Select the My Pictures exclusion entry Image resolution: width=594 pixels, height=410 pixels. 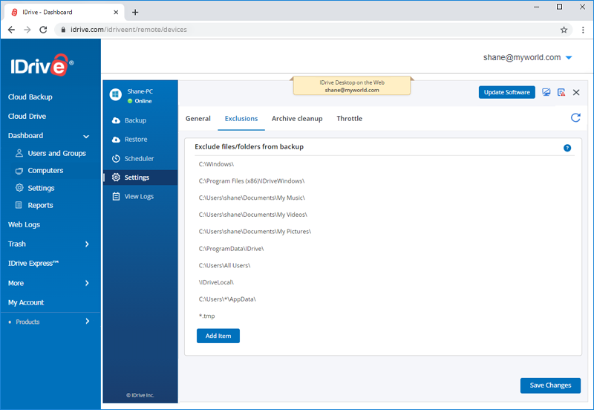(x=255, y=232)
